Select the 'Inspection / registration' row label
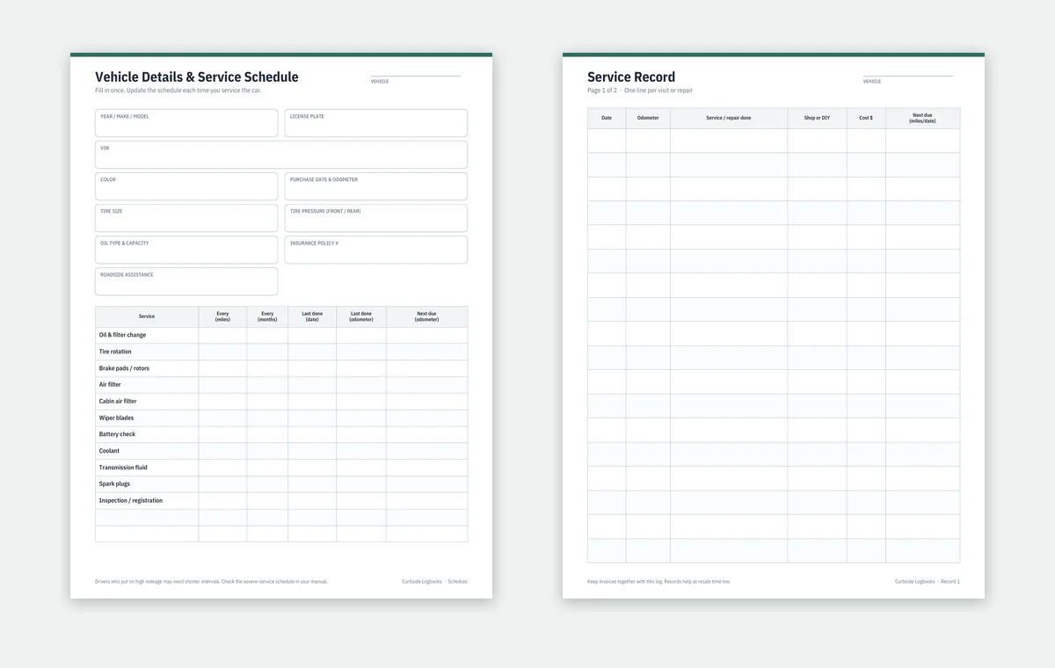Viewport: 1055px width, 668px height. (x=130, y=501)
